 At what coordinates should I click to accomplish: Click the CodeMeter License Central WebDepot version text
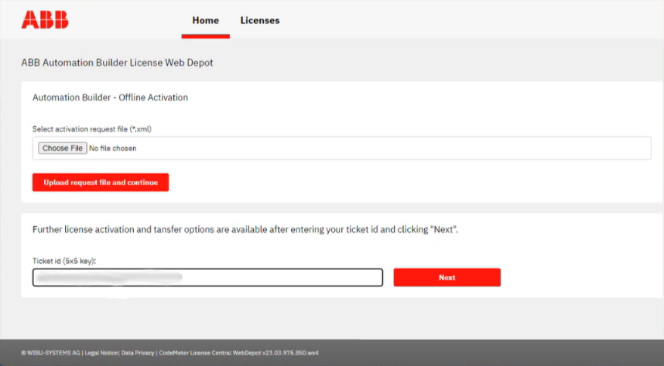(239, 353)
